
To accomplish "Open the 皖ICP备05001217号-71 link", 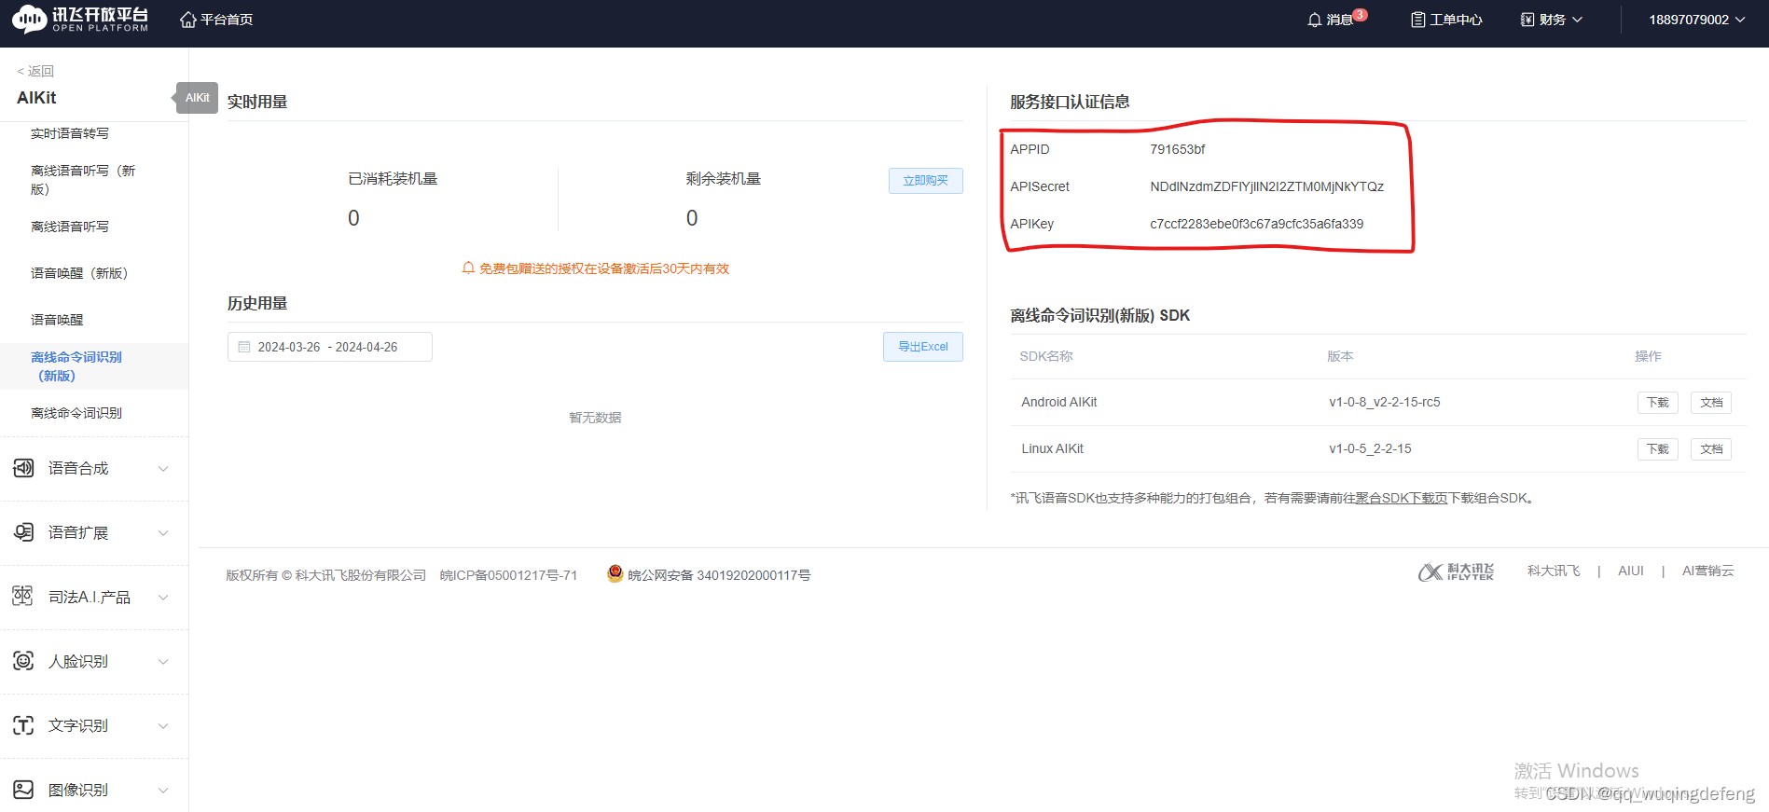I will coord(508,575).
